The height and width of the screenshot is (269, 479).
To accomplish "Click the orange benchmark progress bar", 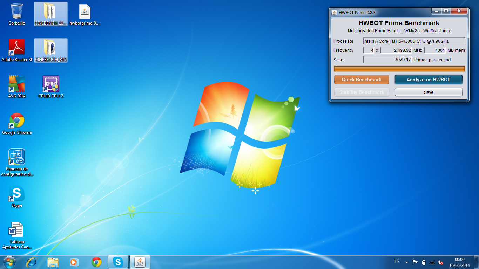I will [399, 69].
